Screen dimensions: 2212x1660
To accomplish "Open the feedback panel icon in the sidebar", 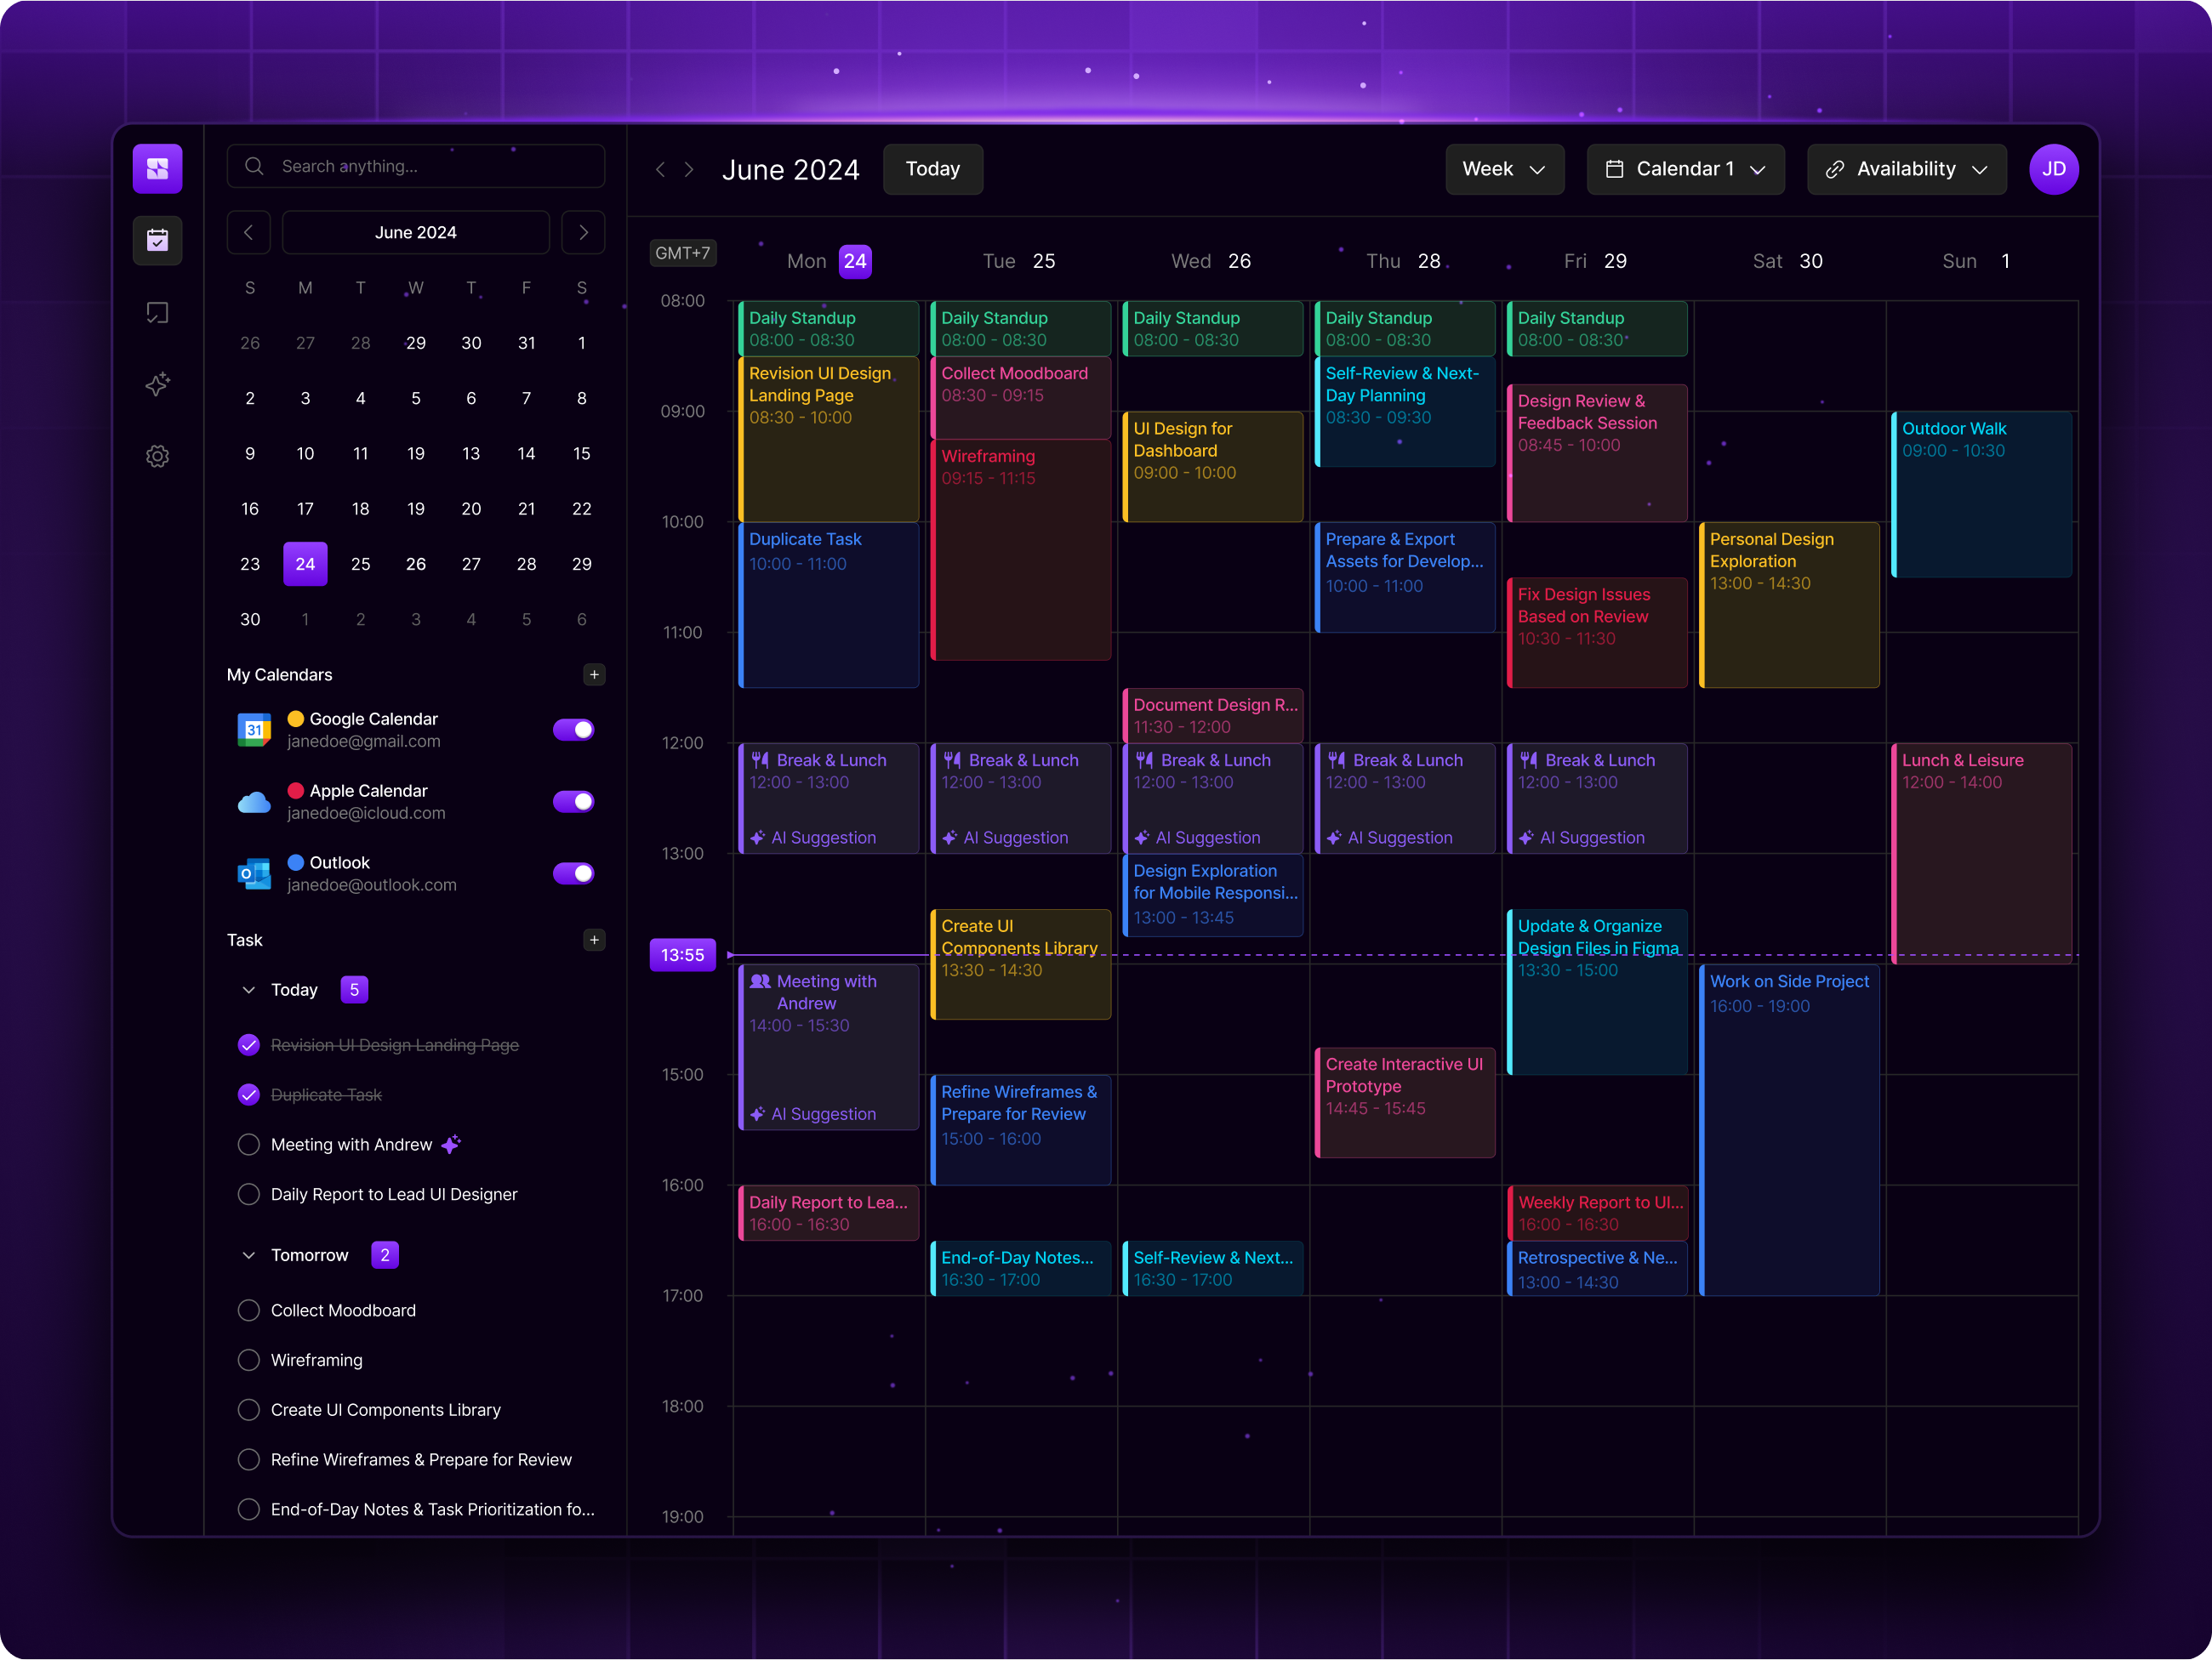I will pos(157,312).
